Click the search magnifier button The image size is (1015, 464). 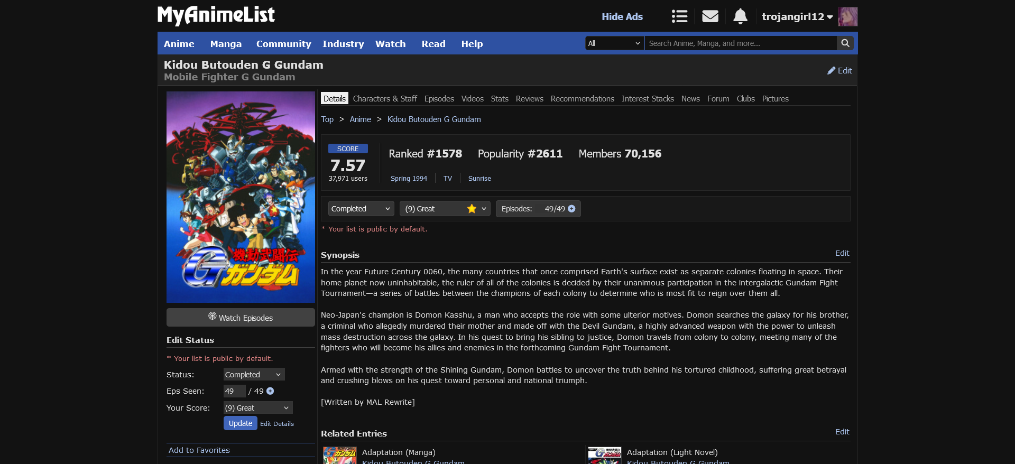845,43
